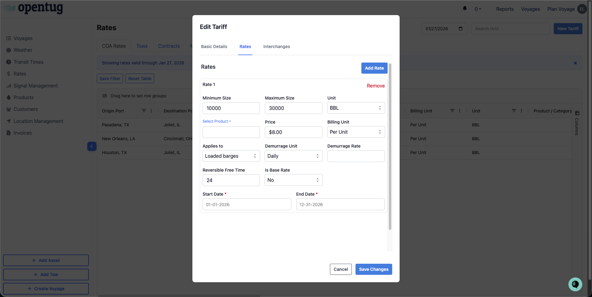
Task: Expand the Select Product menu
Action: coord(216,121)
